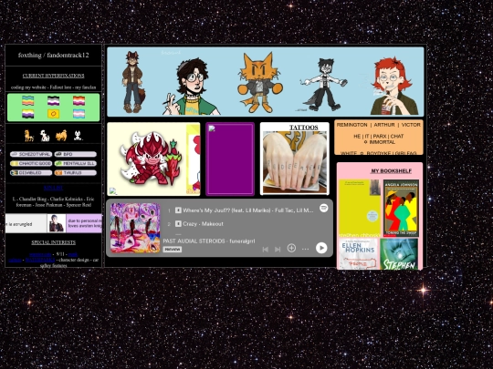Click the Chandler Bing kin list text
Screen dimensions: 493x369
pyautogui.click(x=32, y=200)
